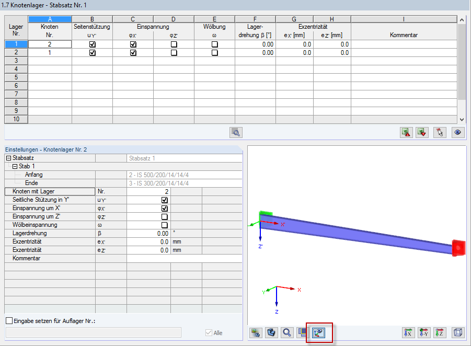The height and width of the screenshot is (346, 471).
Task: Click the blue 3D cross-section icon under the preview
Action: 271,332
